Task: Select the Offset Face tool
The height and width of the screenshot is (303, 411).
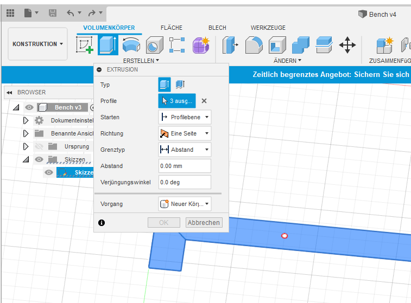Action: pos(324,45)
